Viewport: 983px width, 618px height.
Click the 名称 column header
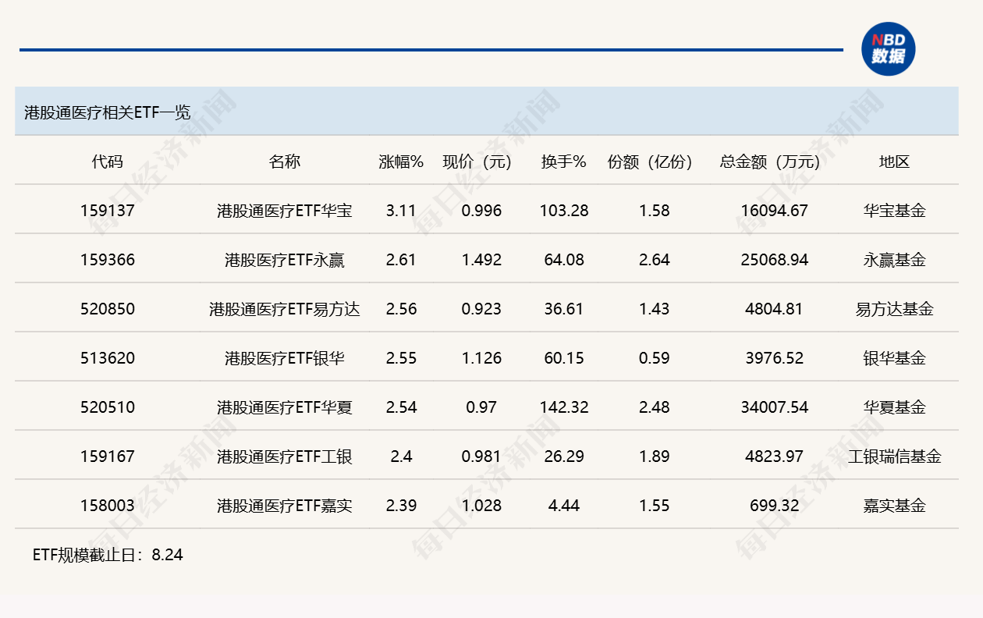285,162
